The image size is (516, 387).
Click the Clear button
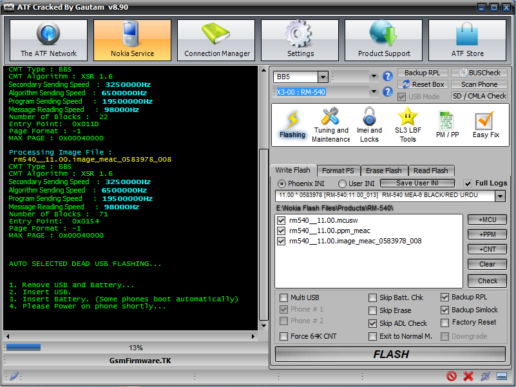coord(487,264)
